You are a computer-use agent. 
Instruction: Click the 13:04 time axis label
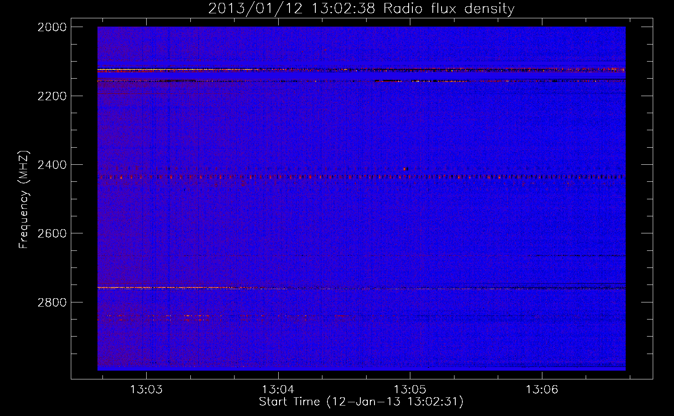[278, 390]
